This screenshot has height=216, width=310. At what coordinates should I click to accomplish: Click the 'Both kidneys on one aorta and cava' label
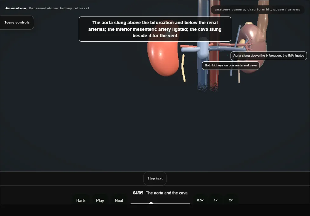[231, 65]
